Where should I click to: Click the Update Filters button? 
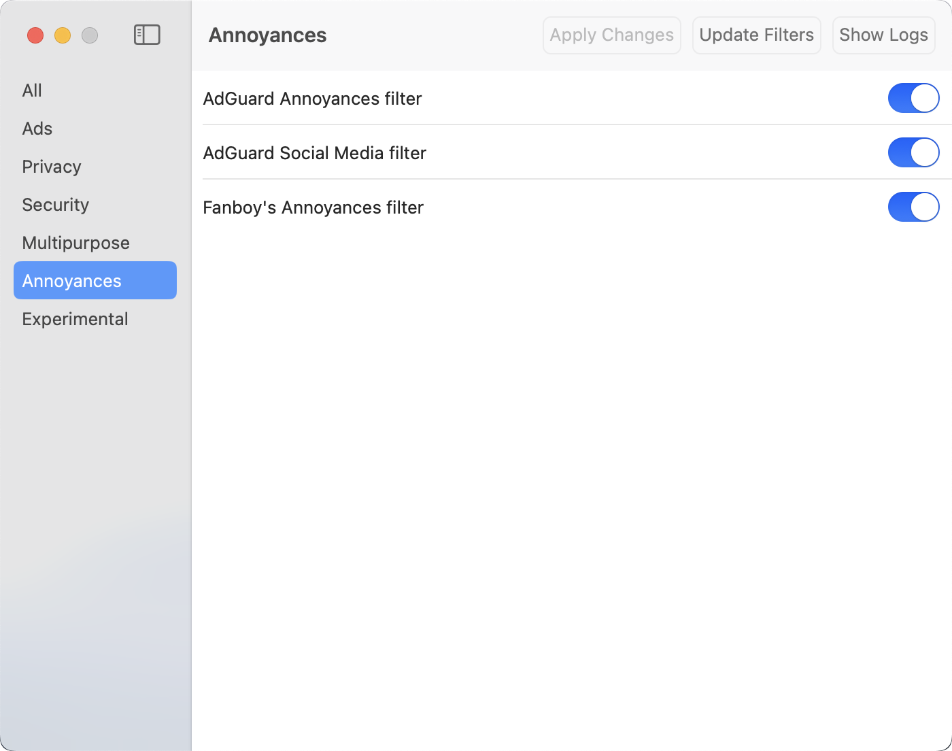756,35
